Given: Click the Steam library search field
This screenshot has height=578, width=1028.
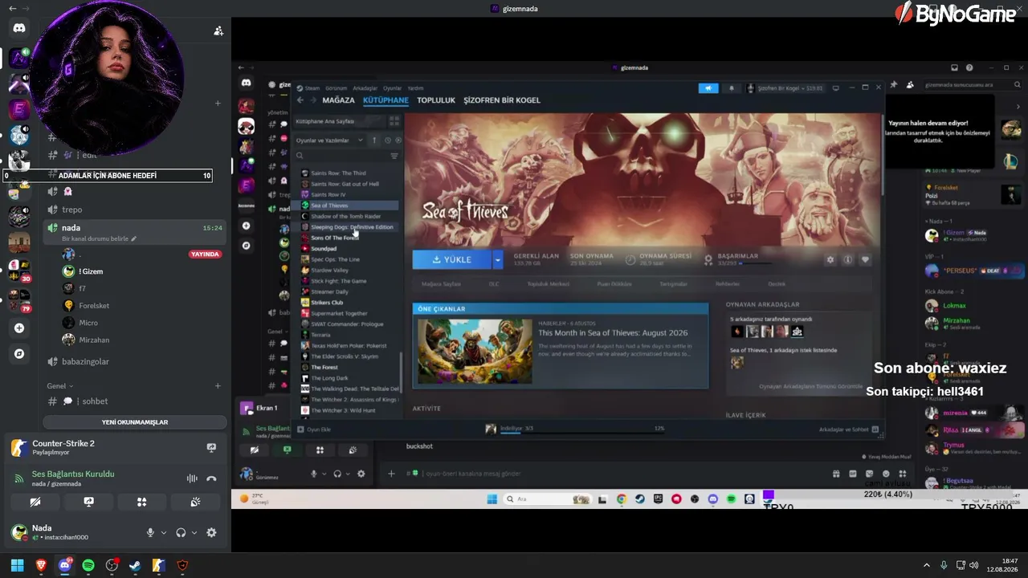Looking at the screenshot, I should click(x=344, y=156).
